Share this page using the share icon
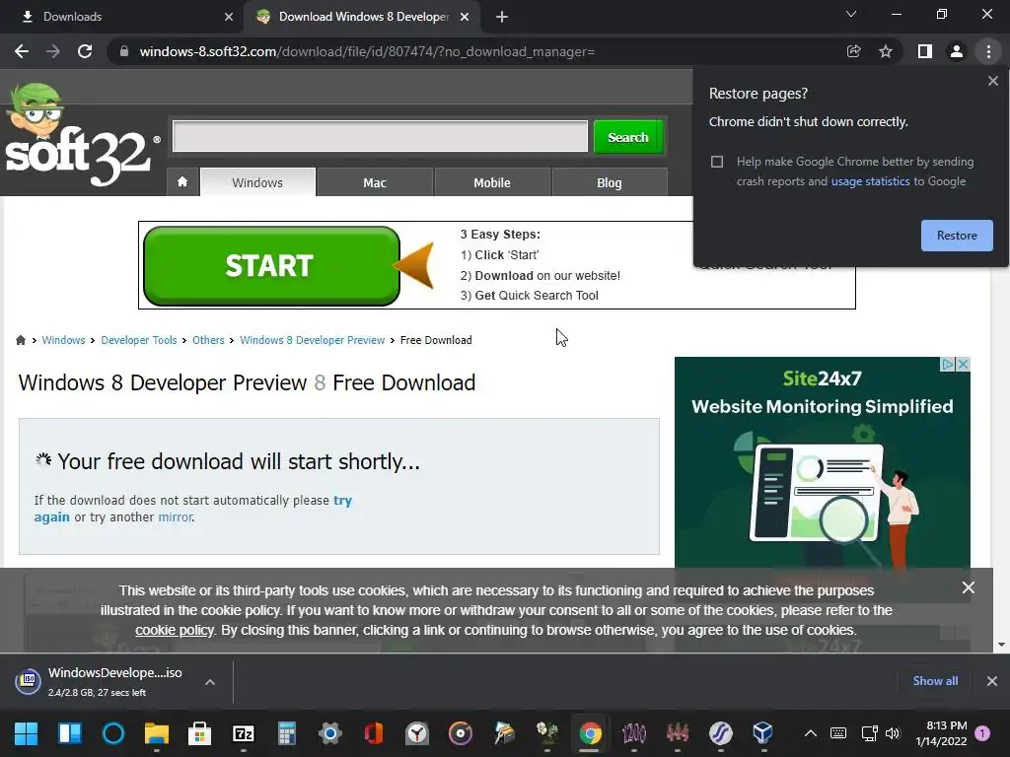 click(x=853, y=51)
